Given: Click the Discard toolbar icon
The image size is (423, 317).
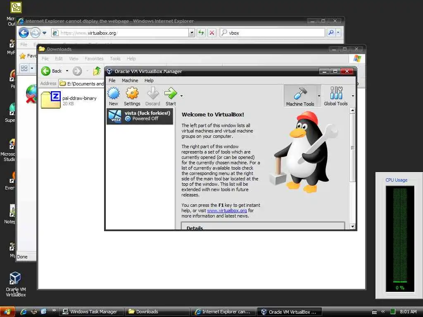Looking at the screenshot, I should [x=153, y=96].
